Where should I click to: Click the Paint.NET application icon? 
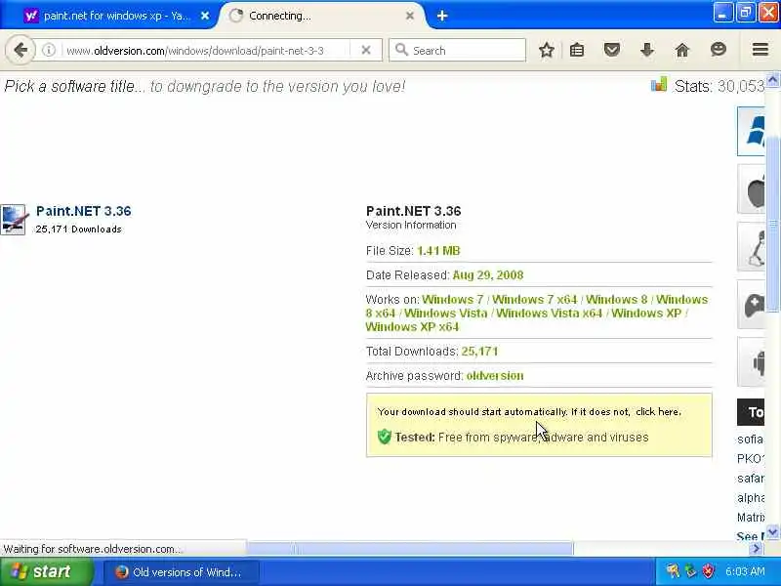[x=13, y=219]
